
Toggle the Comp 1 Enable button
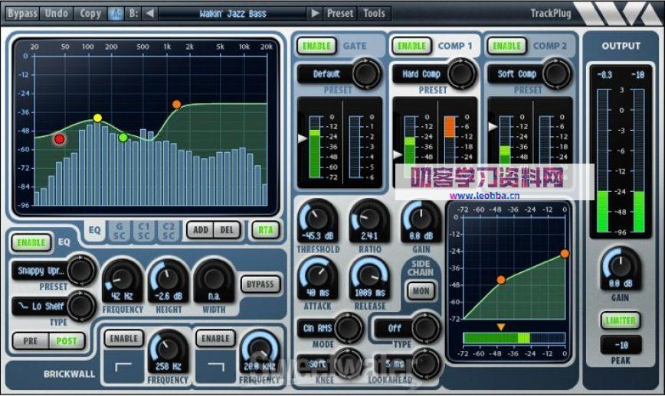point(411,46)
